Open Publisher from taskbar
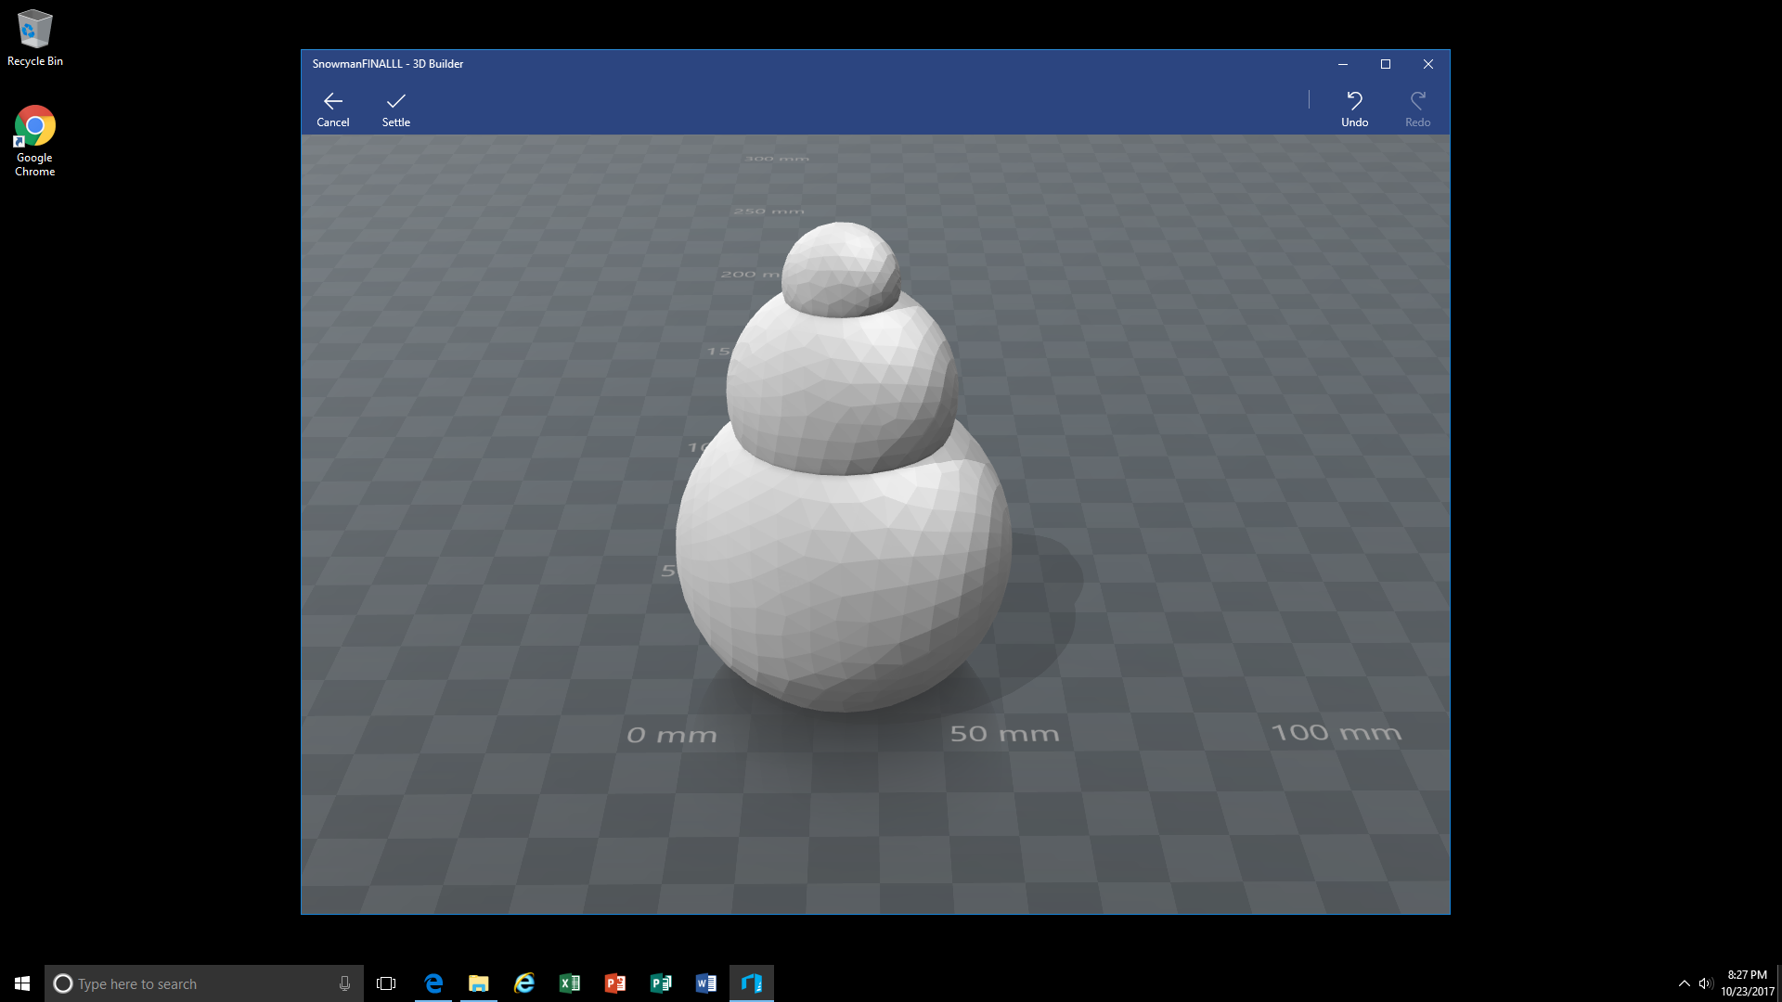 click(661, 983)
